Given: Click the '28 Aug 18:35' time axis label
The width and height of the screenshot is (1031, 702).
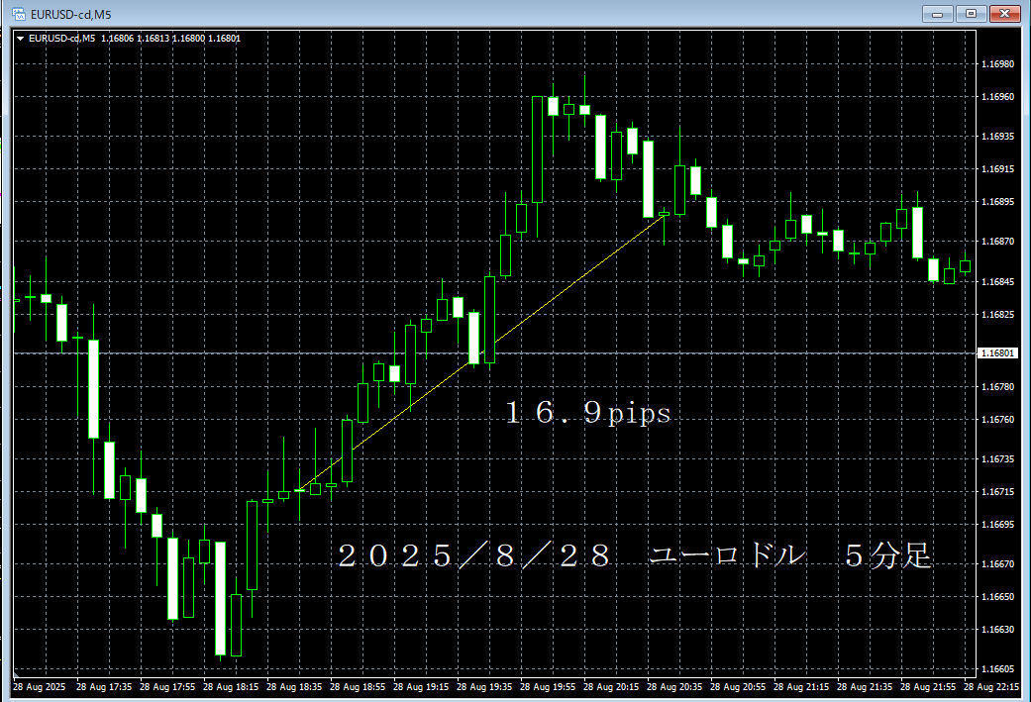Looking at the screenshot, I should (294, 687).
